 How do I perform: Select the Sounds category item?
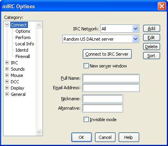click(x=18, y=69)
